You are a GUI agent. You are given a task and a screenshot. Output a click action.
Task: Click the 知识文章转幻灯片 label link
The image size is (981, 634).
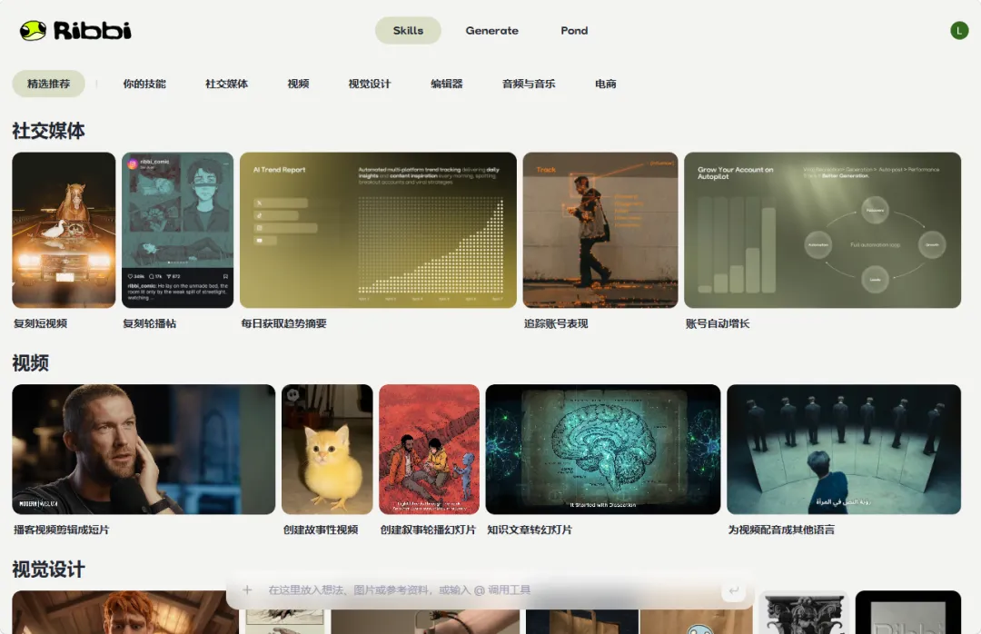pos(530,530)
